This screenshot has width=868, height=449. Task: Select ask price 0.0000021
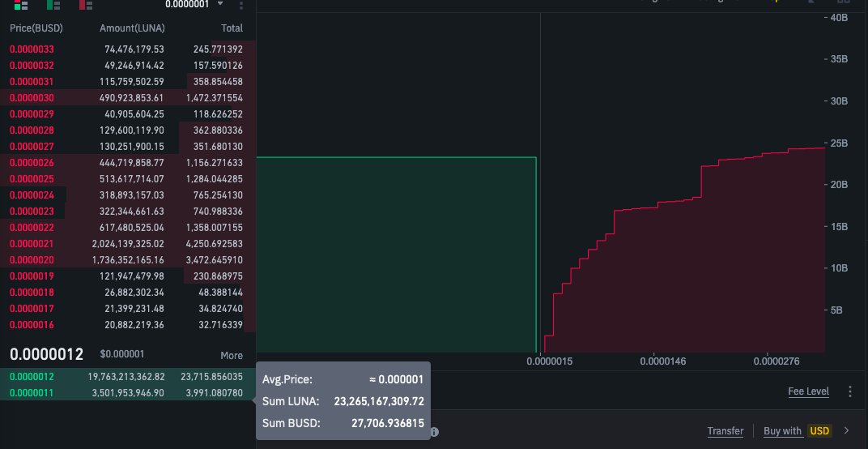(32, 244)
